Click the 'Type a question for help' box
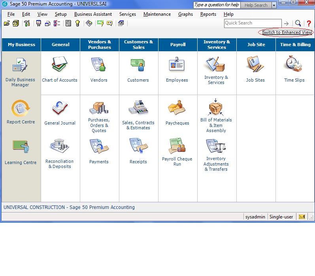 pyautogui.click(x=217, y=5)
